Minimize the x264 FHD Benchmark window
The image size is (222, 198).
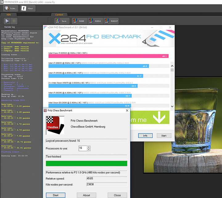[152, 27]
